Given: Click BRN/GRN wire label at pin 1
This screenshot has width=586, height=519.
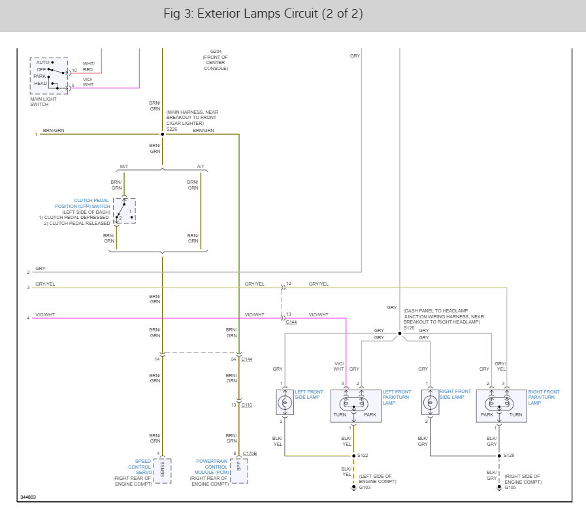Looking at the screenshot, I should click(54, 130).
